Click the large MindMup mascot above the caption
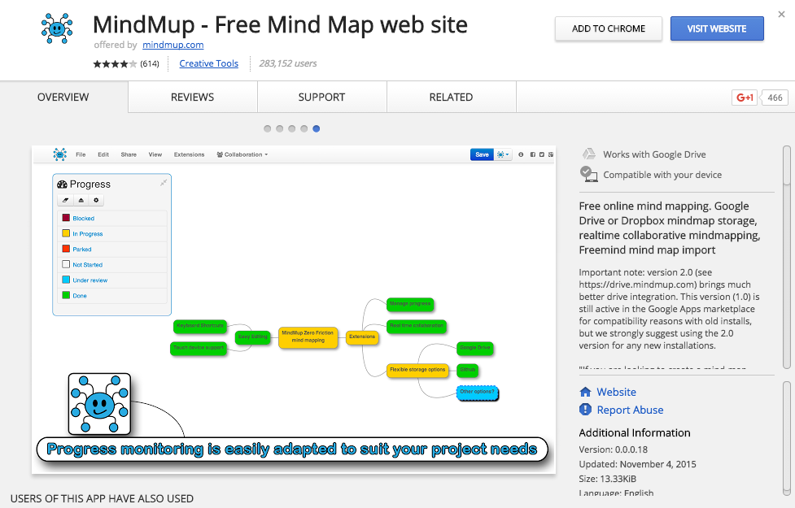The image size is (795, 508). point(99,404)
